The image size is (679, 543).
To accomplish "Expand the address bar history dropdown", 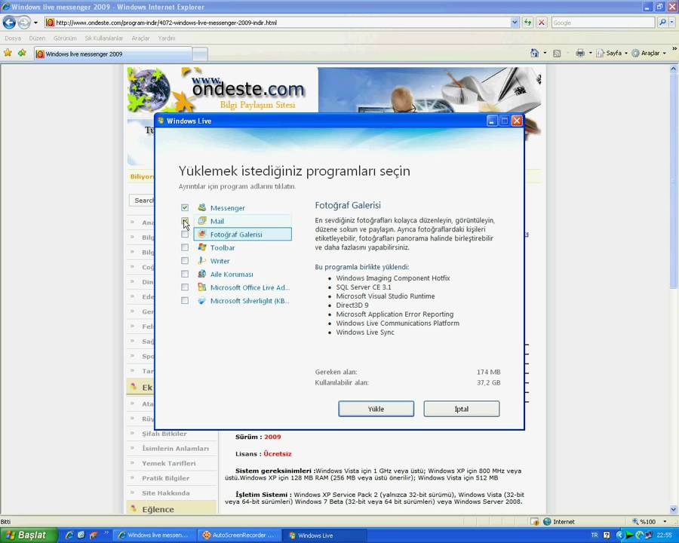I will (515, 23).
